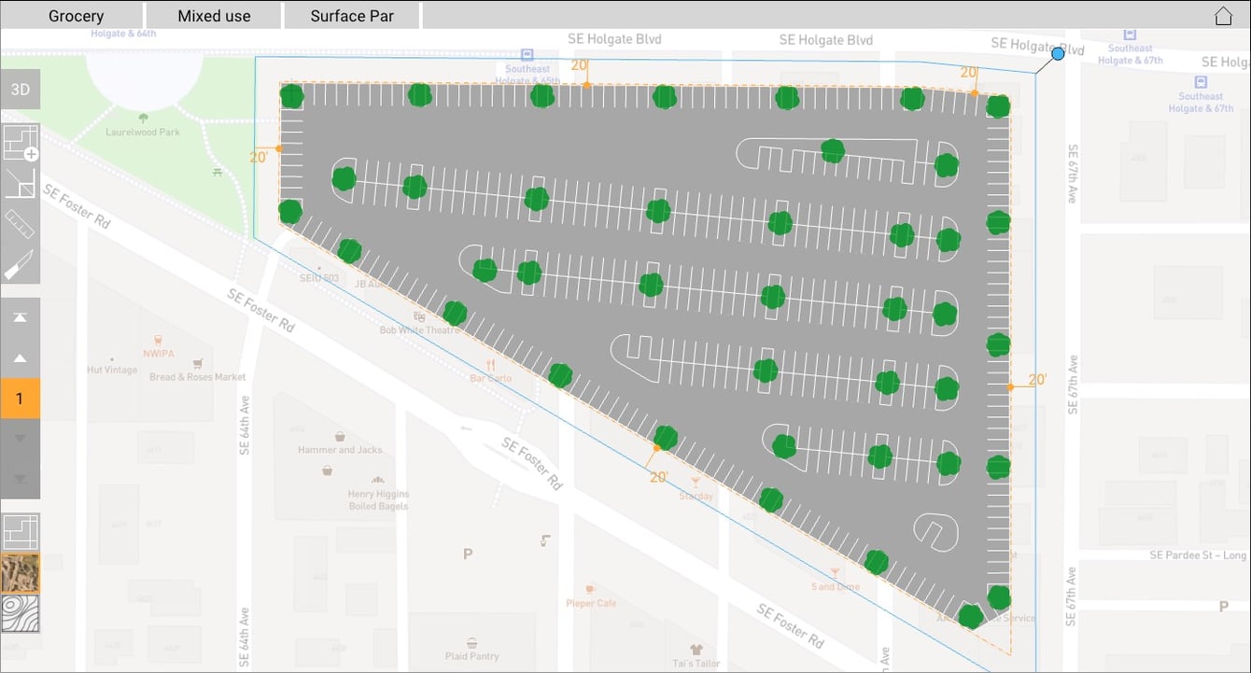
Task: Select the east-side 20' setback handle
Action: pyautogui.click(x=1010, y=386)
